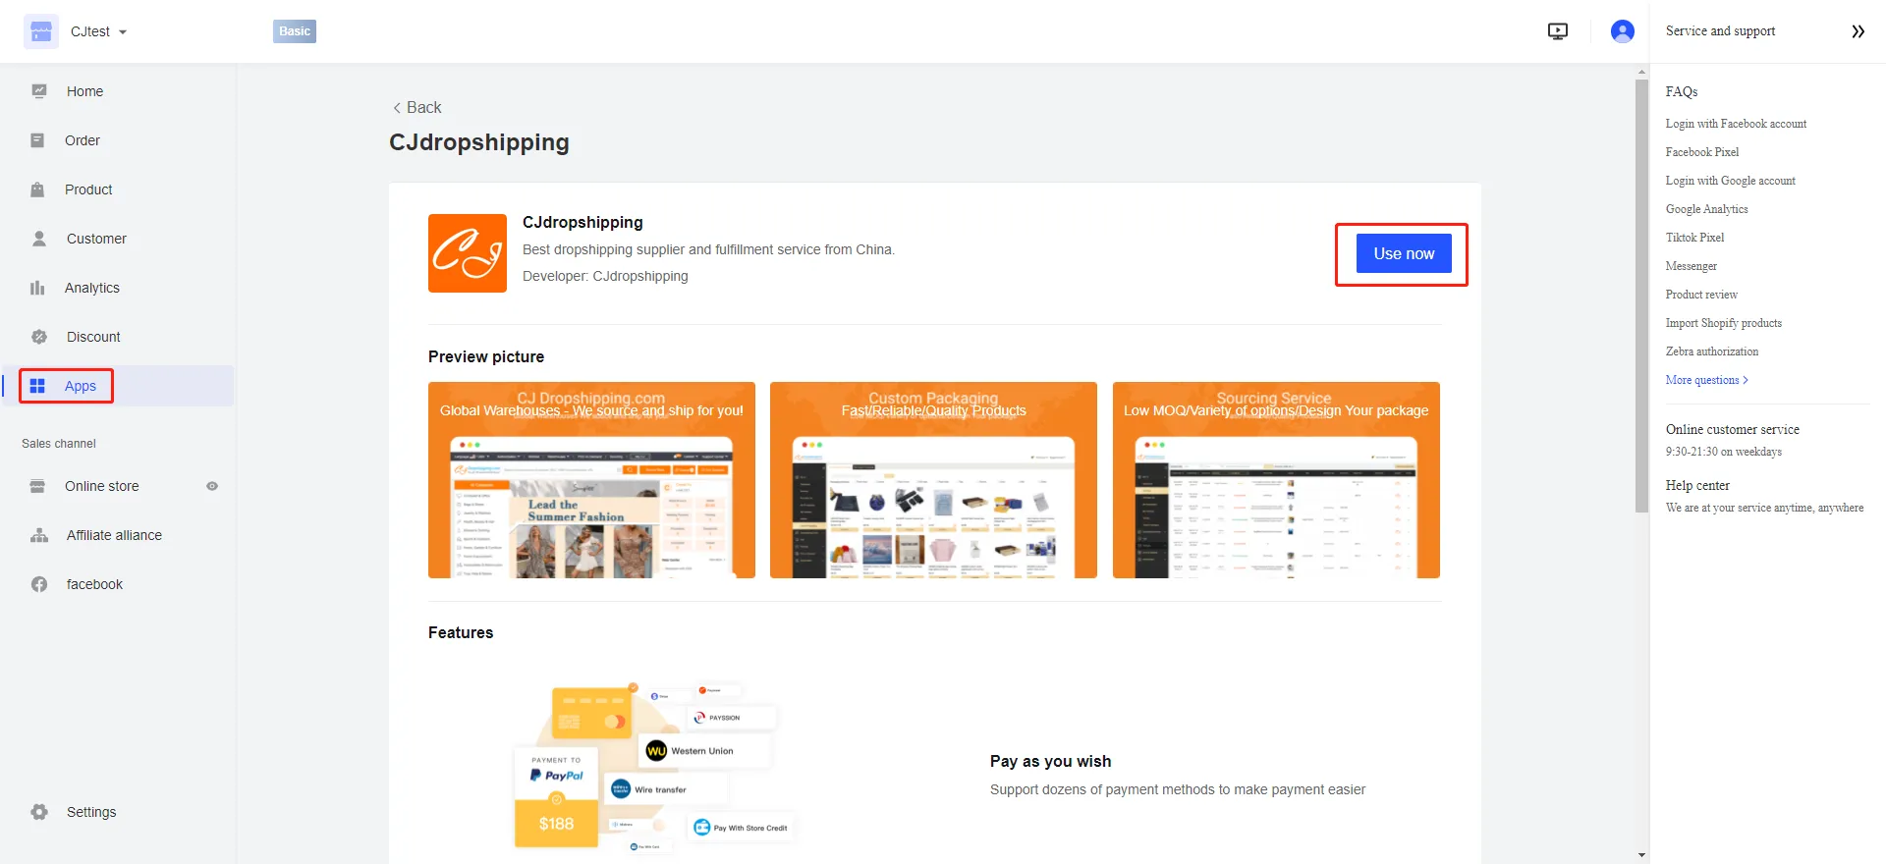Screen dimensions: 1886x864
Task: Go Back to the previous page
Action: (x=416, y=107)
